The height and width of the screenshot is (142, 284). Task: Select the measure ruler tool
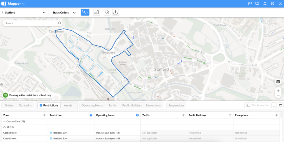point(97,12)
